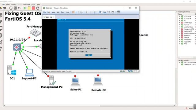Select the Support-PC laptop node
The width and height of the screenshot is (196, 110).
tap(29, 72)
